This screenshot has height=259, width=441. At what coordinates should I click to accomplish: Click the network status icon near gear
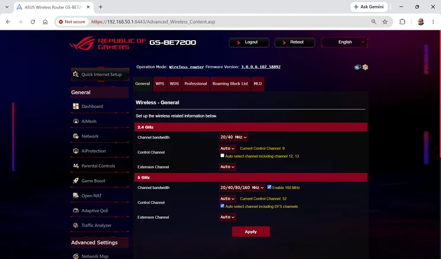pyautogui.click(x=357, y=67)
